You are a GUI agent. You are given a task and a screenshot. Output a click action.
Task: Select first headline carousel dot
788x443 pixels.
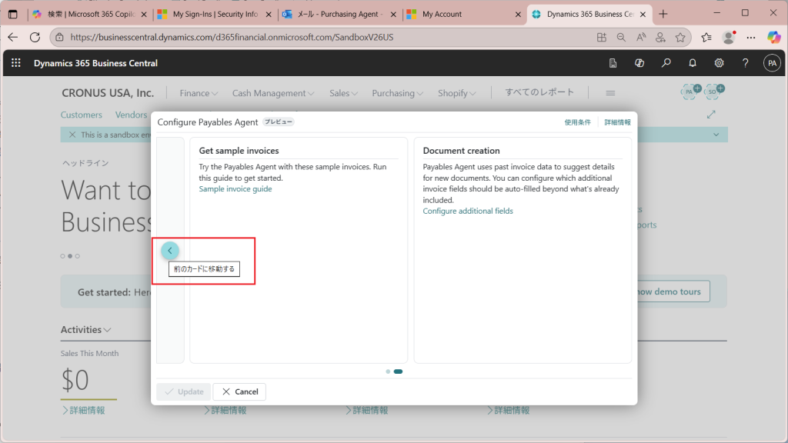click(63, 256)
